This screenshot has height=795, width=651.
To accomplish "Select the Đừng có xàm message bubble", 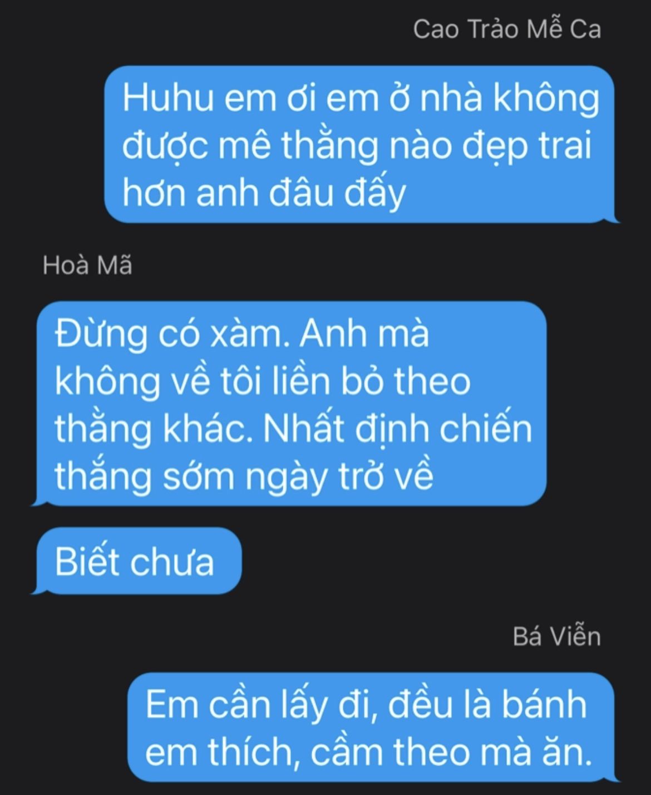I will [x=289, y=404].
